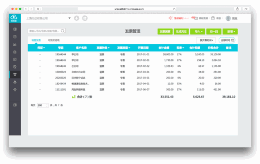
Task: Click the user avatar at top right
Action: pos(228,18)
